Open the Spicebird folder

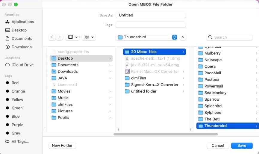(228, 106)
